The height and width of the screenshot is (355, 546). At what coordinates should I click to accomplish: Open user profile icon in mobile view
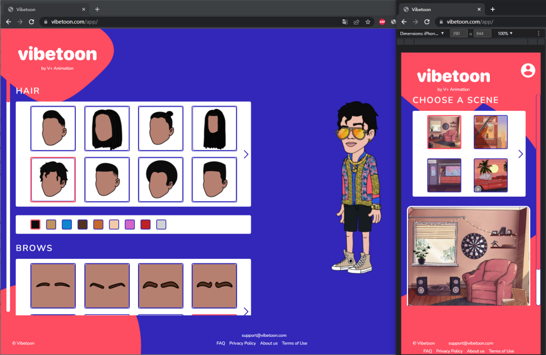pos(528,70)
